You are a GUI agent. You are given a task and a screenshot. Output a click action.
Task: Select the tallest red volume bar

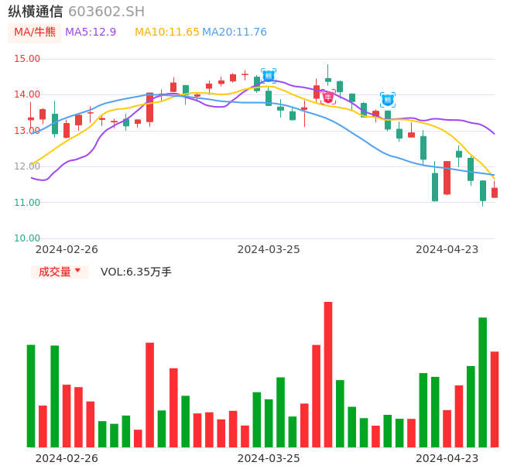pos(328,374)
